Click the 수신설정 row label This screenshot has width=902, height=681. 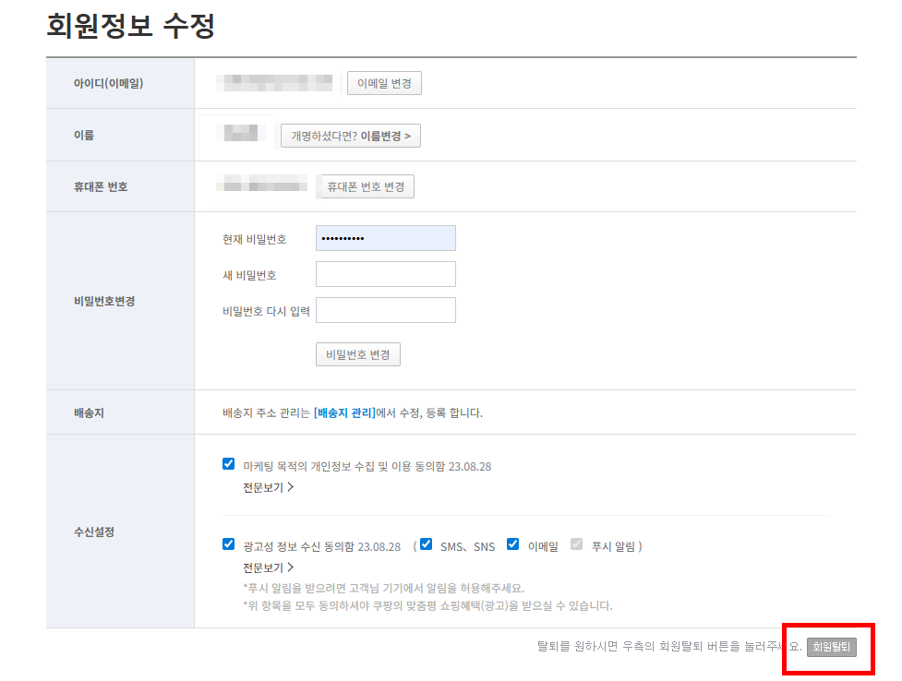(94, 532)
